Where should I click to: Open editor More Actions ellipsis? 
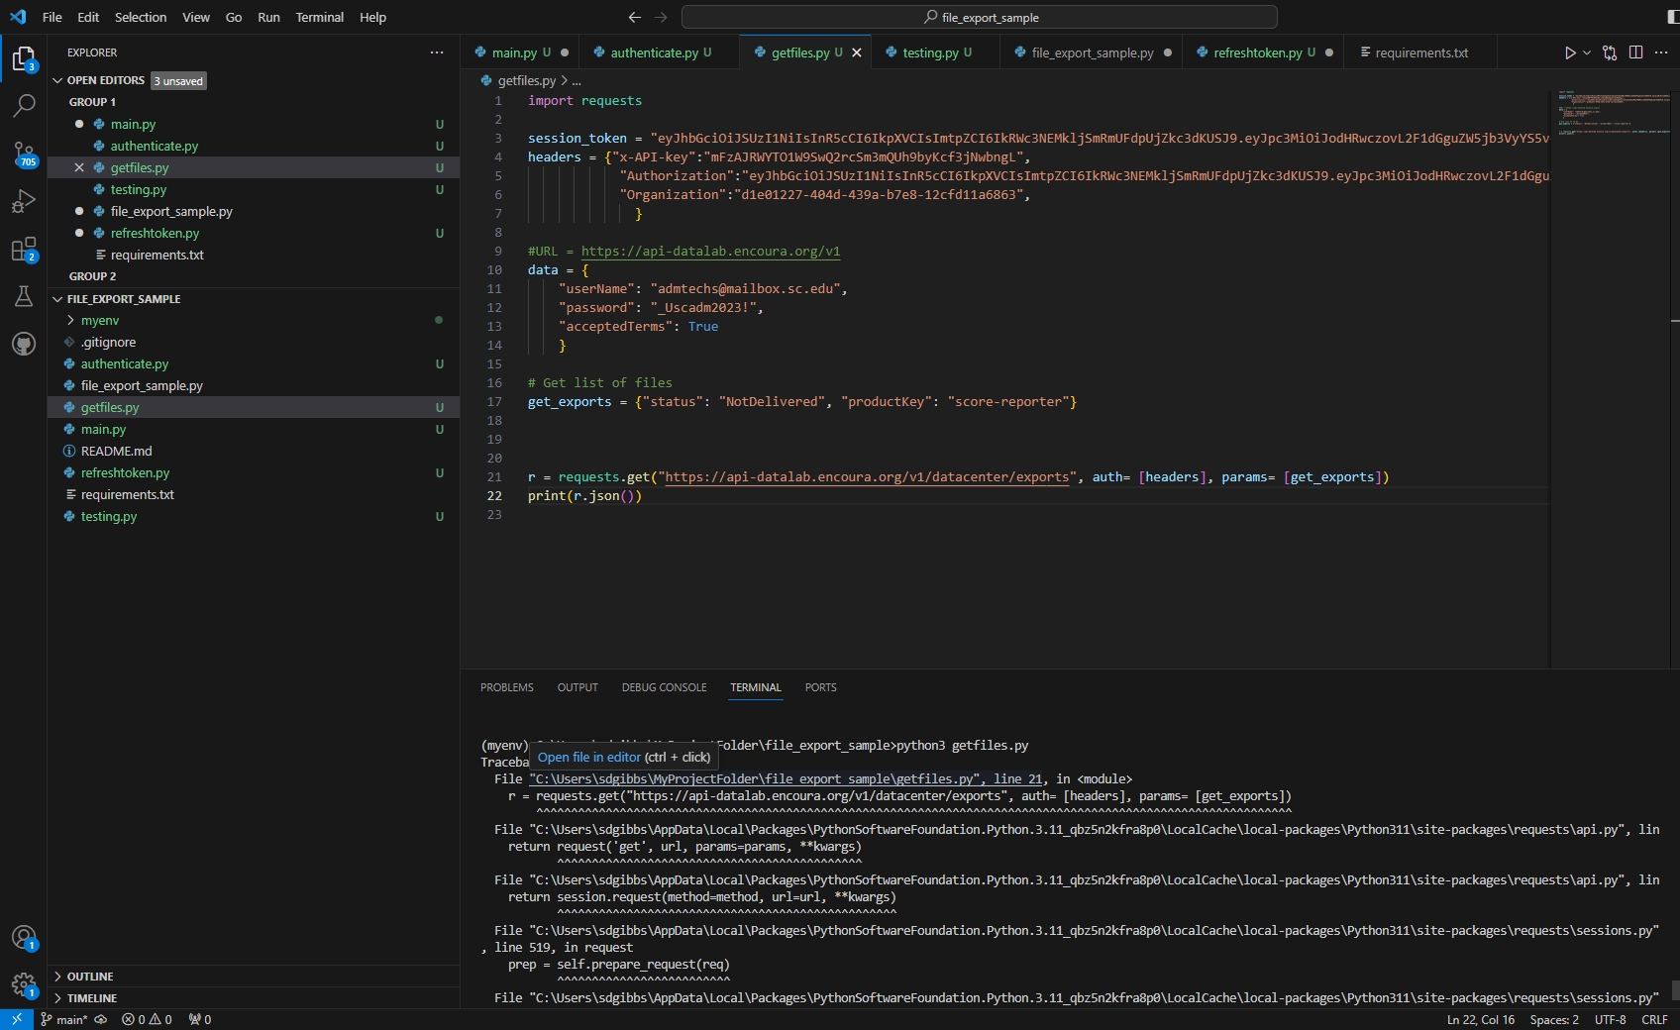coord(1661,52)
